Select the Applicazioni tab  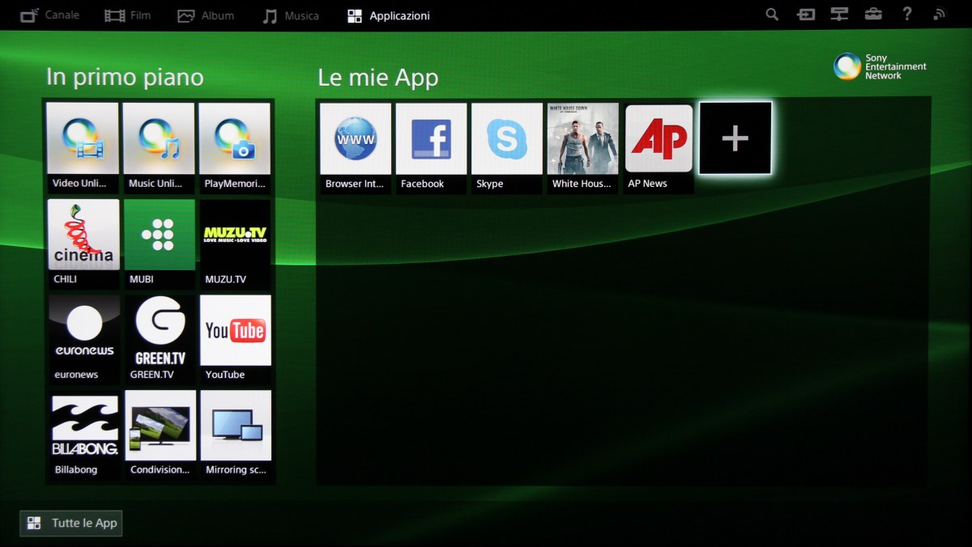click(x=389, y=15)
